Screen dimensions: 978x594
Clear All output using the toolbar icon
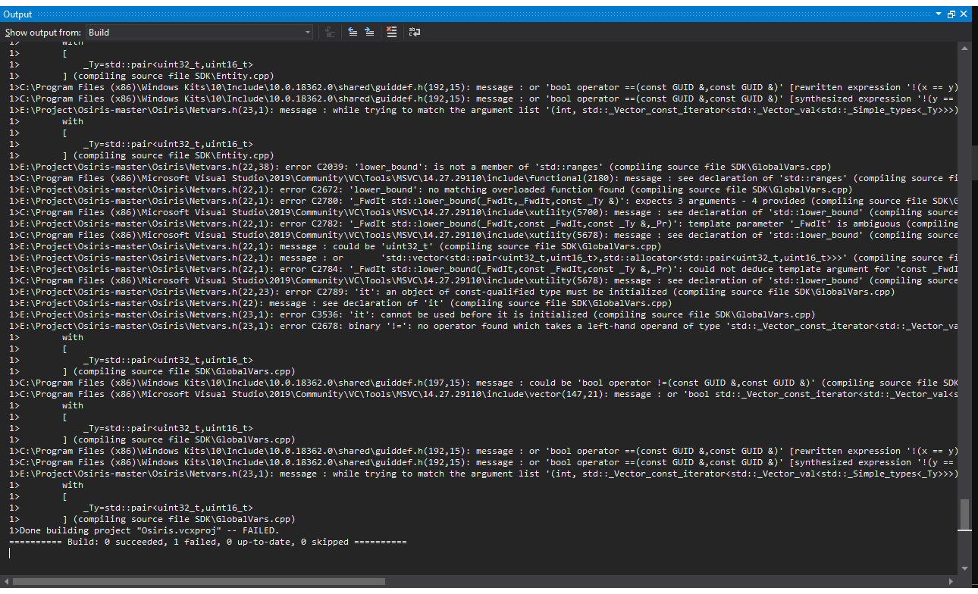tap(392, 31)
